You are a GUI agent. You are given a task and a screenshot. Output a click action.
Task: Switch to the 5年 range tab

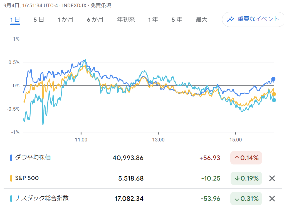click(x=177, y=19)
